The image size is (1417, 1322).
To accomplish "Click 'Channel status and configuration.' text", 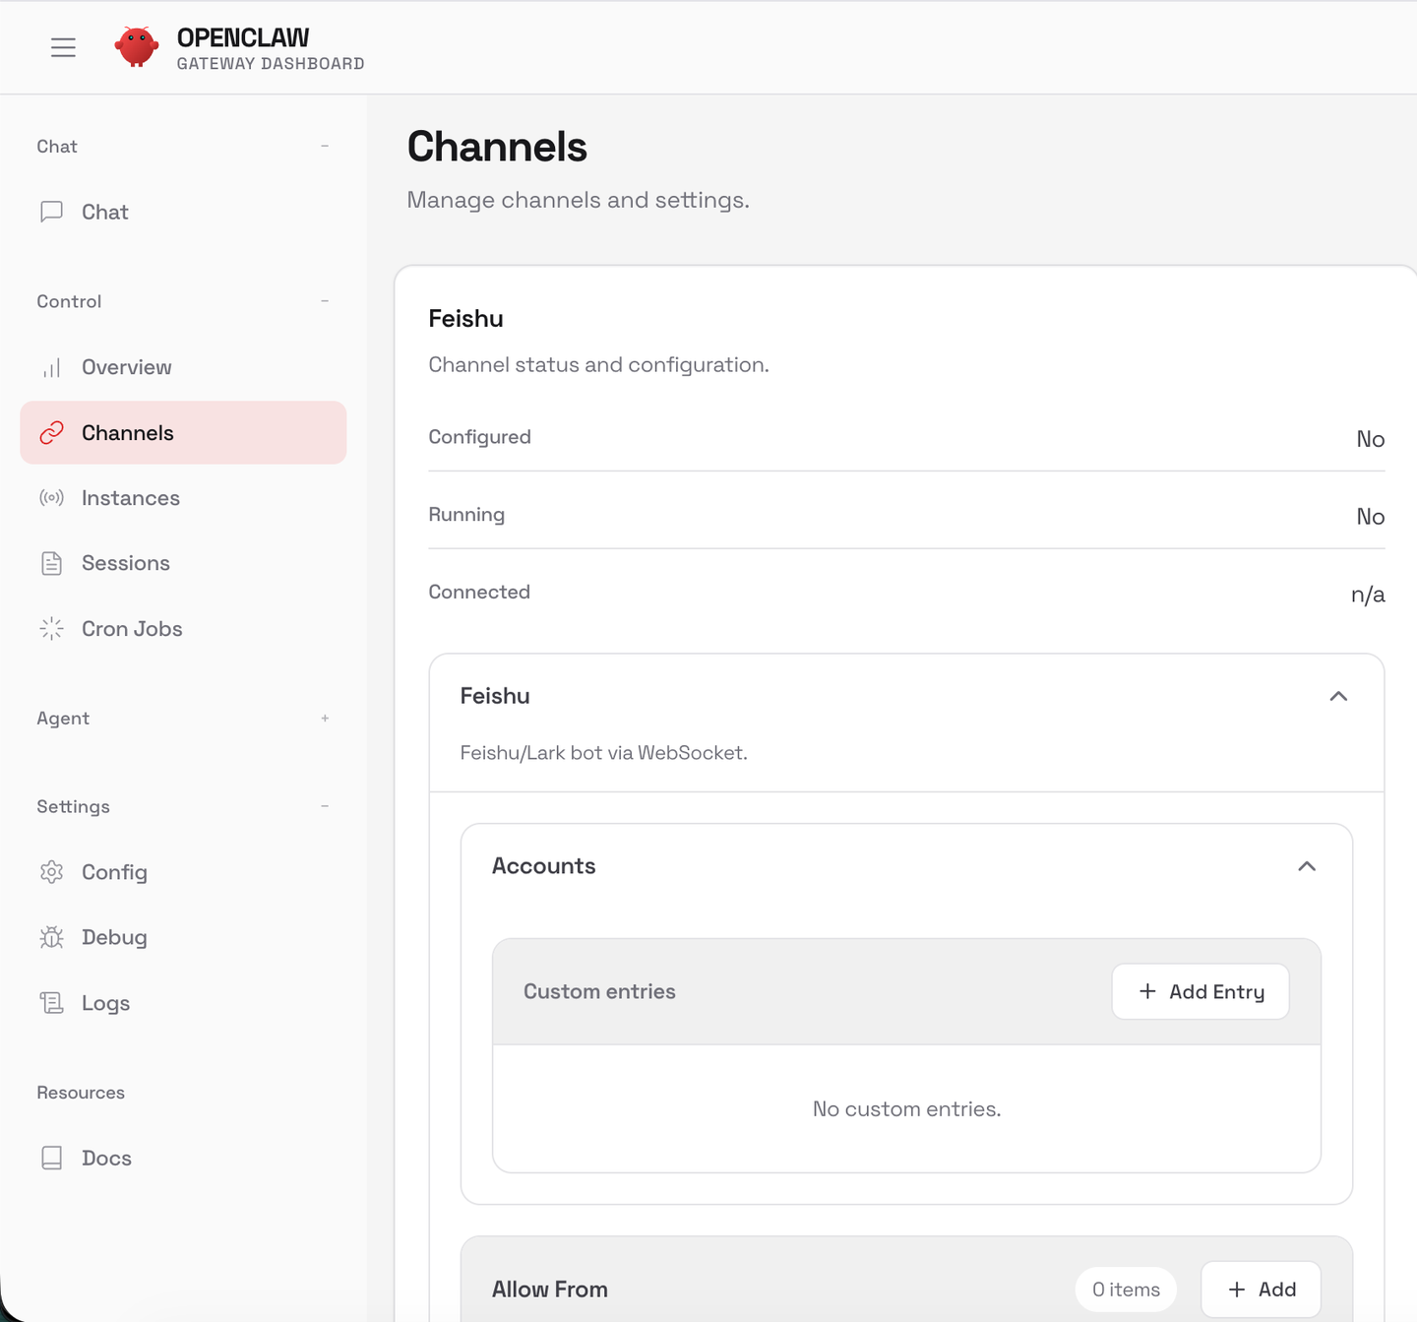I will (599, 365).
